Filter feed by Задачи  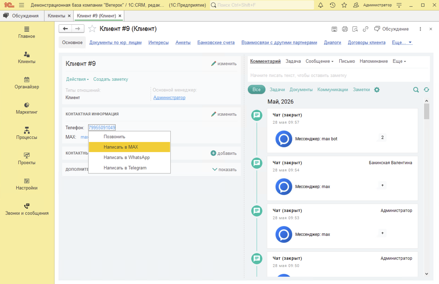277,89
